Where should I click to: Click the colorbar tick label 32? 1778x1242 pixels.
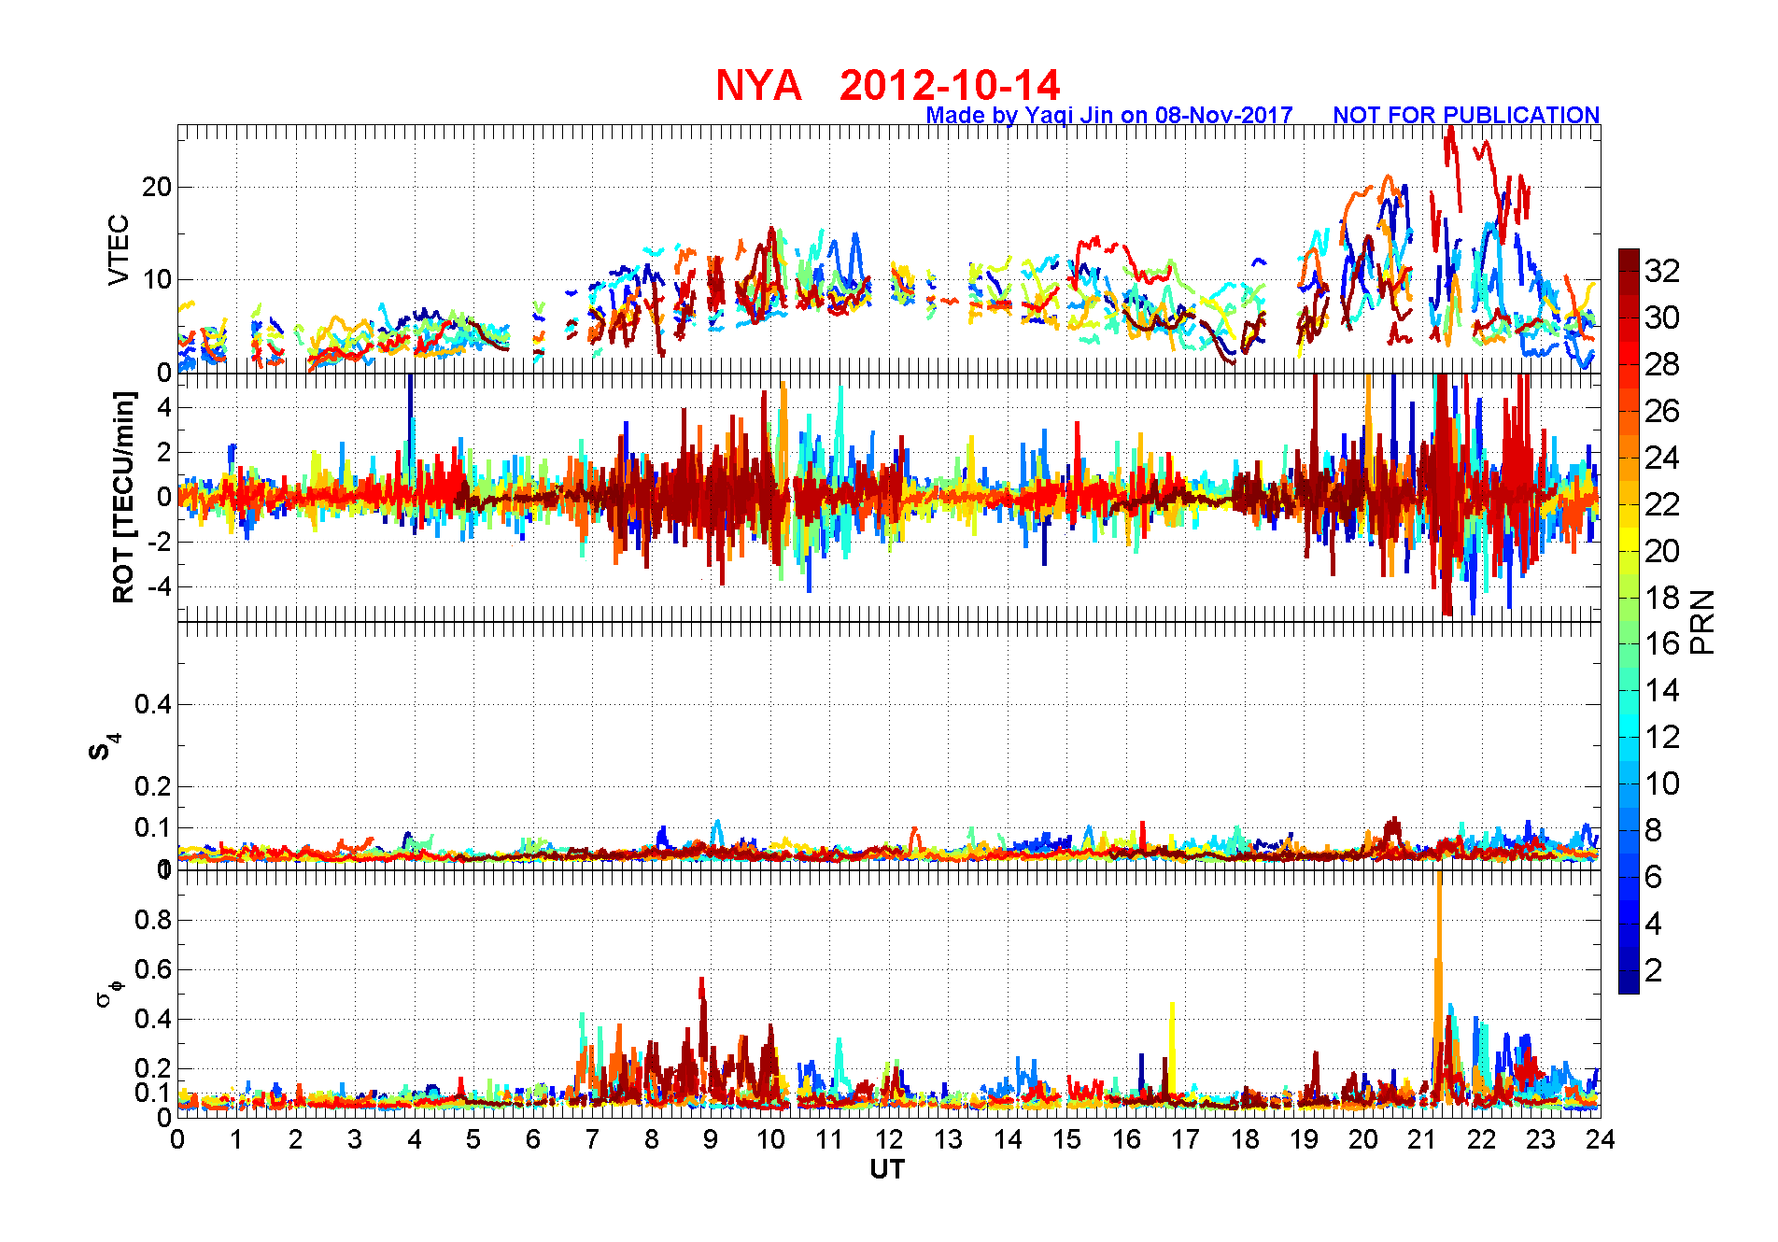click(x=1662, y=271)
